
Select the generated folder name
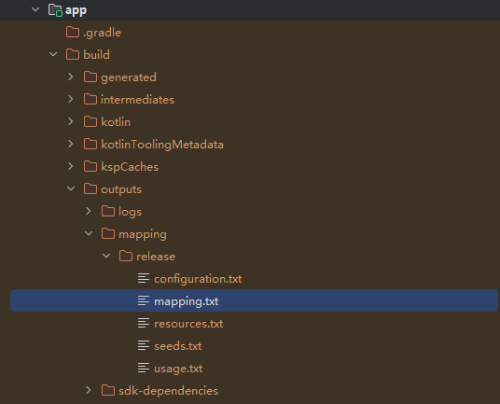pos(129,77)
